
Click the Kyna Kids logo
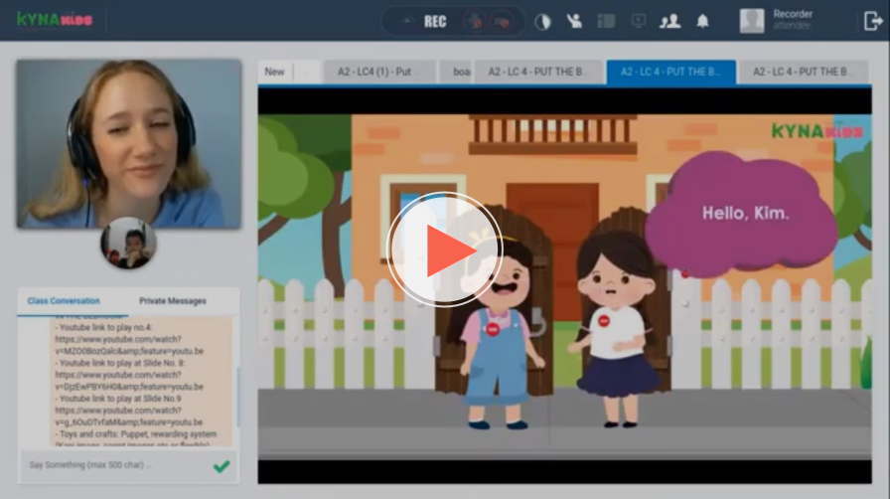click(x=55, y=20)
